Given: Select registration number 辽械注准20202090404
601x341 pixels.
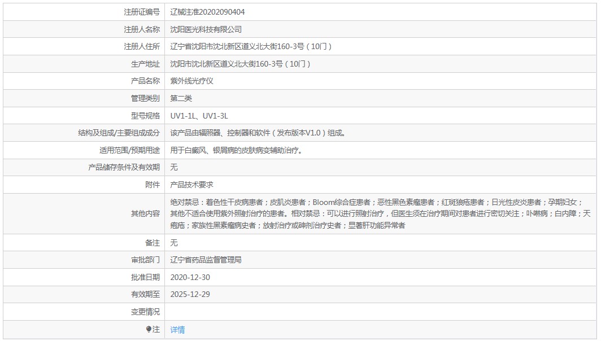Looking at the screenshot, I should (207, 12).
